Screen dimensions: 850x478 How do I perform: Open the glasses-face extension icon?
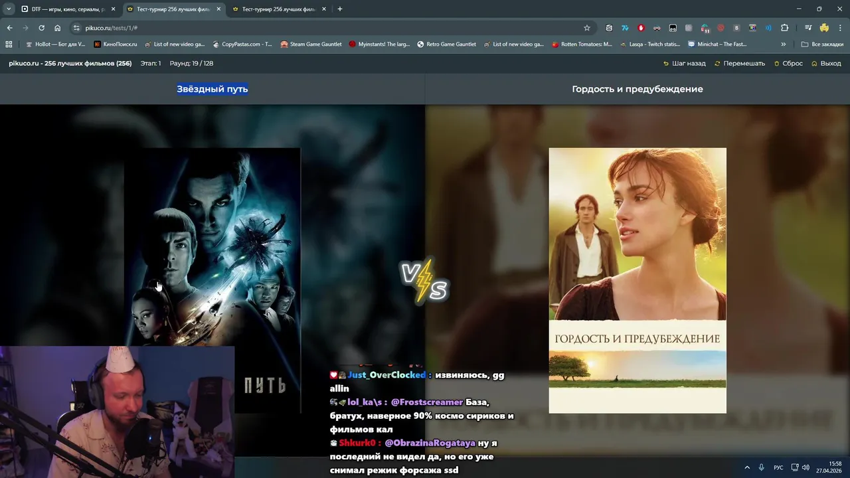tap(657, 28)
